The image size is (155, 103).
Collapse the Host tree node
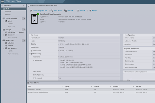(x=2, y=9)
